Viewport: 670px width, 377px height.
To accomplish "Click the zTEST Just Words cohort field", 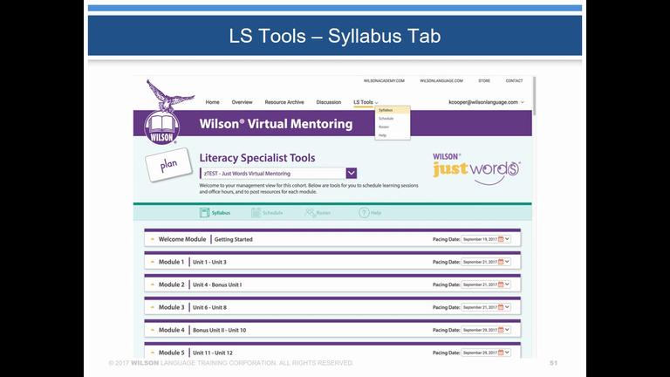I will point(272,173).
